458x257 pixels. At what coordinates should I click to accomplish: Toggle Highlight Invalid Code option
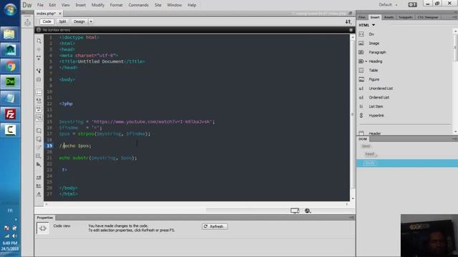click(x=39, y=101)
